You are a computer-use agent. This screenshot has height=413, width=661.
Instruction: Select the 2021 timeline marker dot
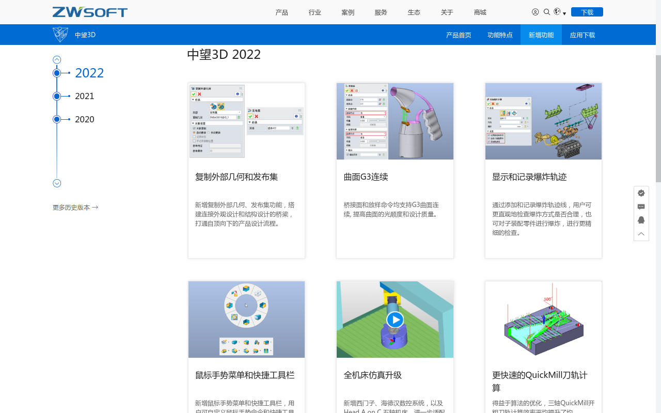pos(57,96)
